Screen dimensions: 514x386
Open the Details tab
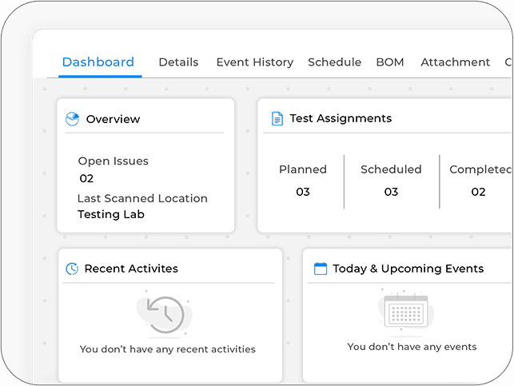[178, 62]
